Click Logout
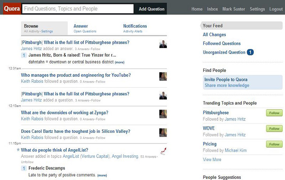 click(276, 9)
